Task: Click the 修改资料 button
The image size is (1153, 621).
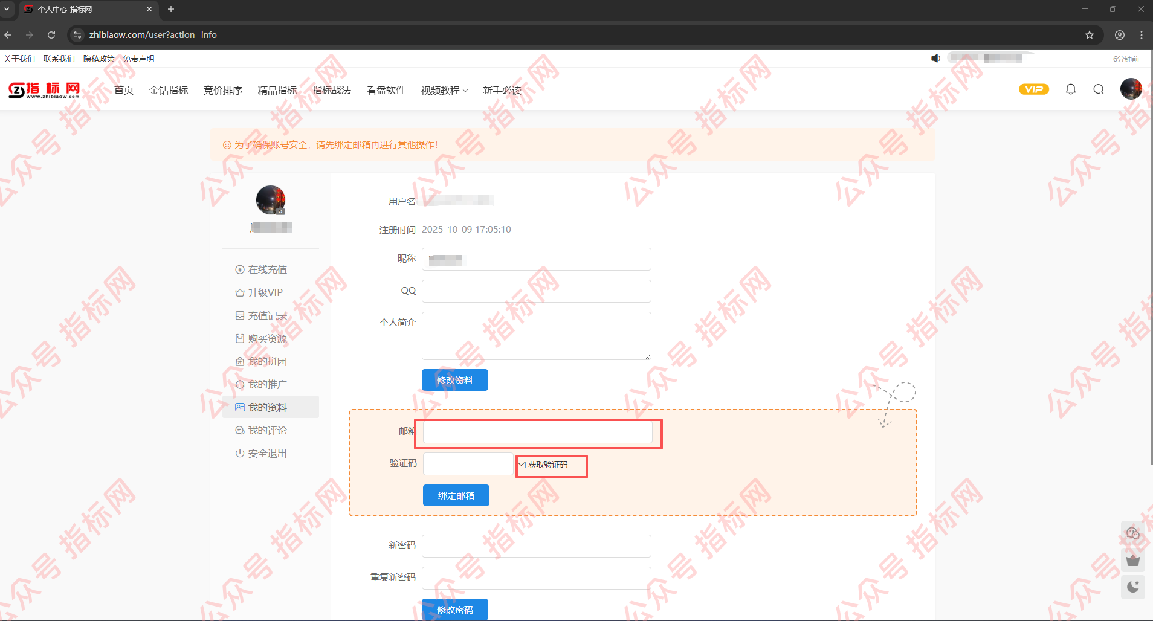Action: click(454, 380)
